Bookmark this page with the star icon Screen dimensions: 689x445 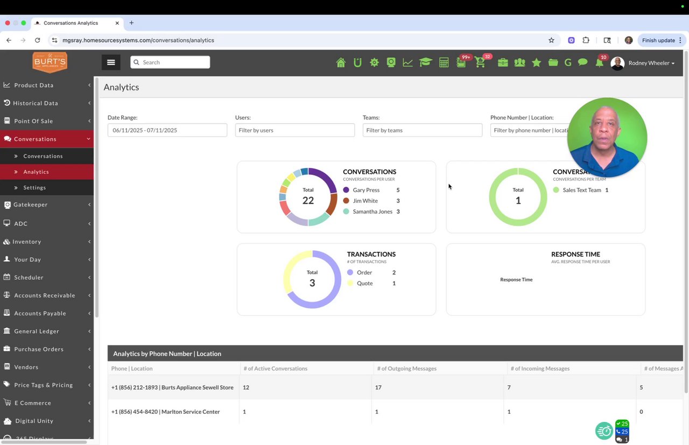(551, 40)
